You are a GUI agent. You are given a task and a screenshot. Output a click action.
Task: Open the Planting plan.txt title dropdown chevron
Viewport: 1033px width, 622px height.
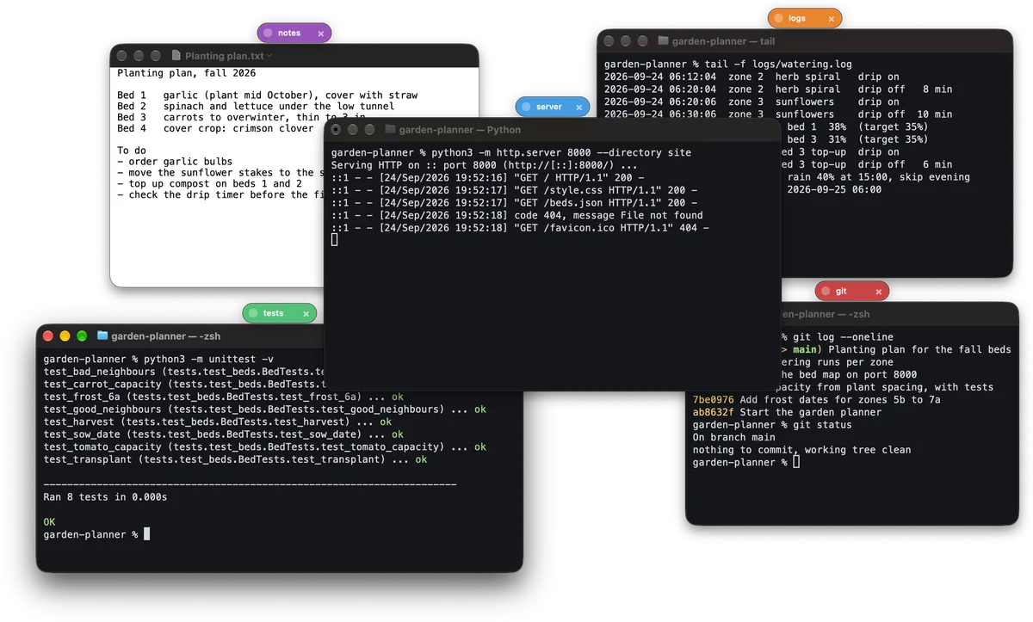tap(269, 56)
